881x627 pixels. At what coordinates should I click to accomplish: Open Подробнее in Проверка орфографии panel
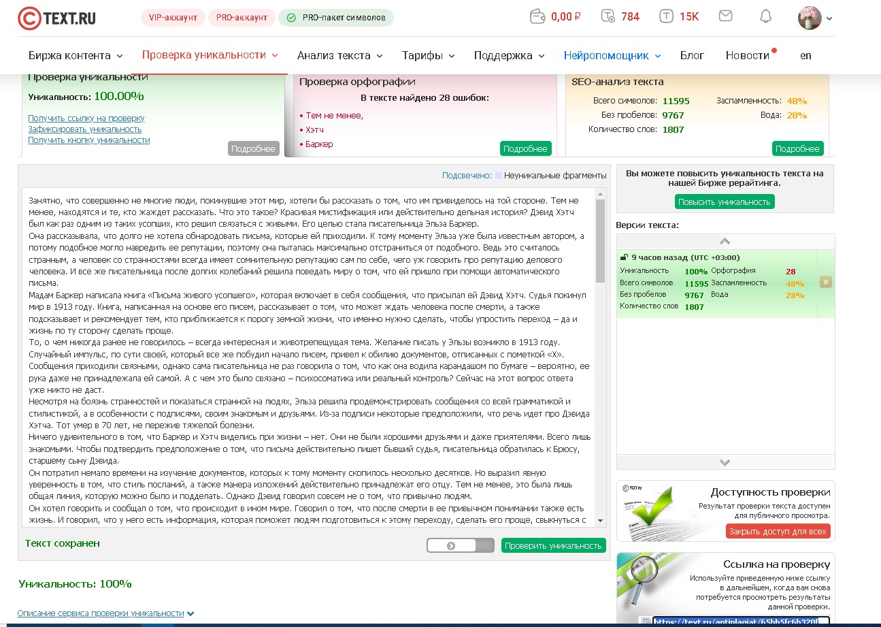(x=525, y=148)
